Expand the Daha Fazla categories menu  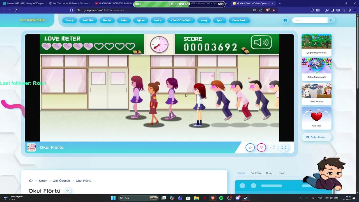[x=239, y=20]
